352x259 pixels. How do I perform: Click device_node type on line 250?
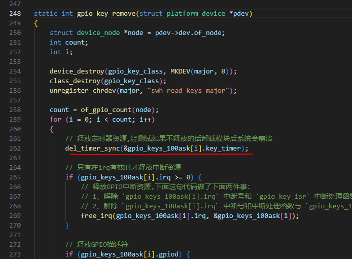point(98,33)
